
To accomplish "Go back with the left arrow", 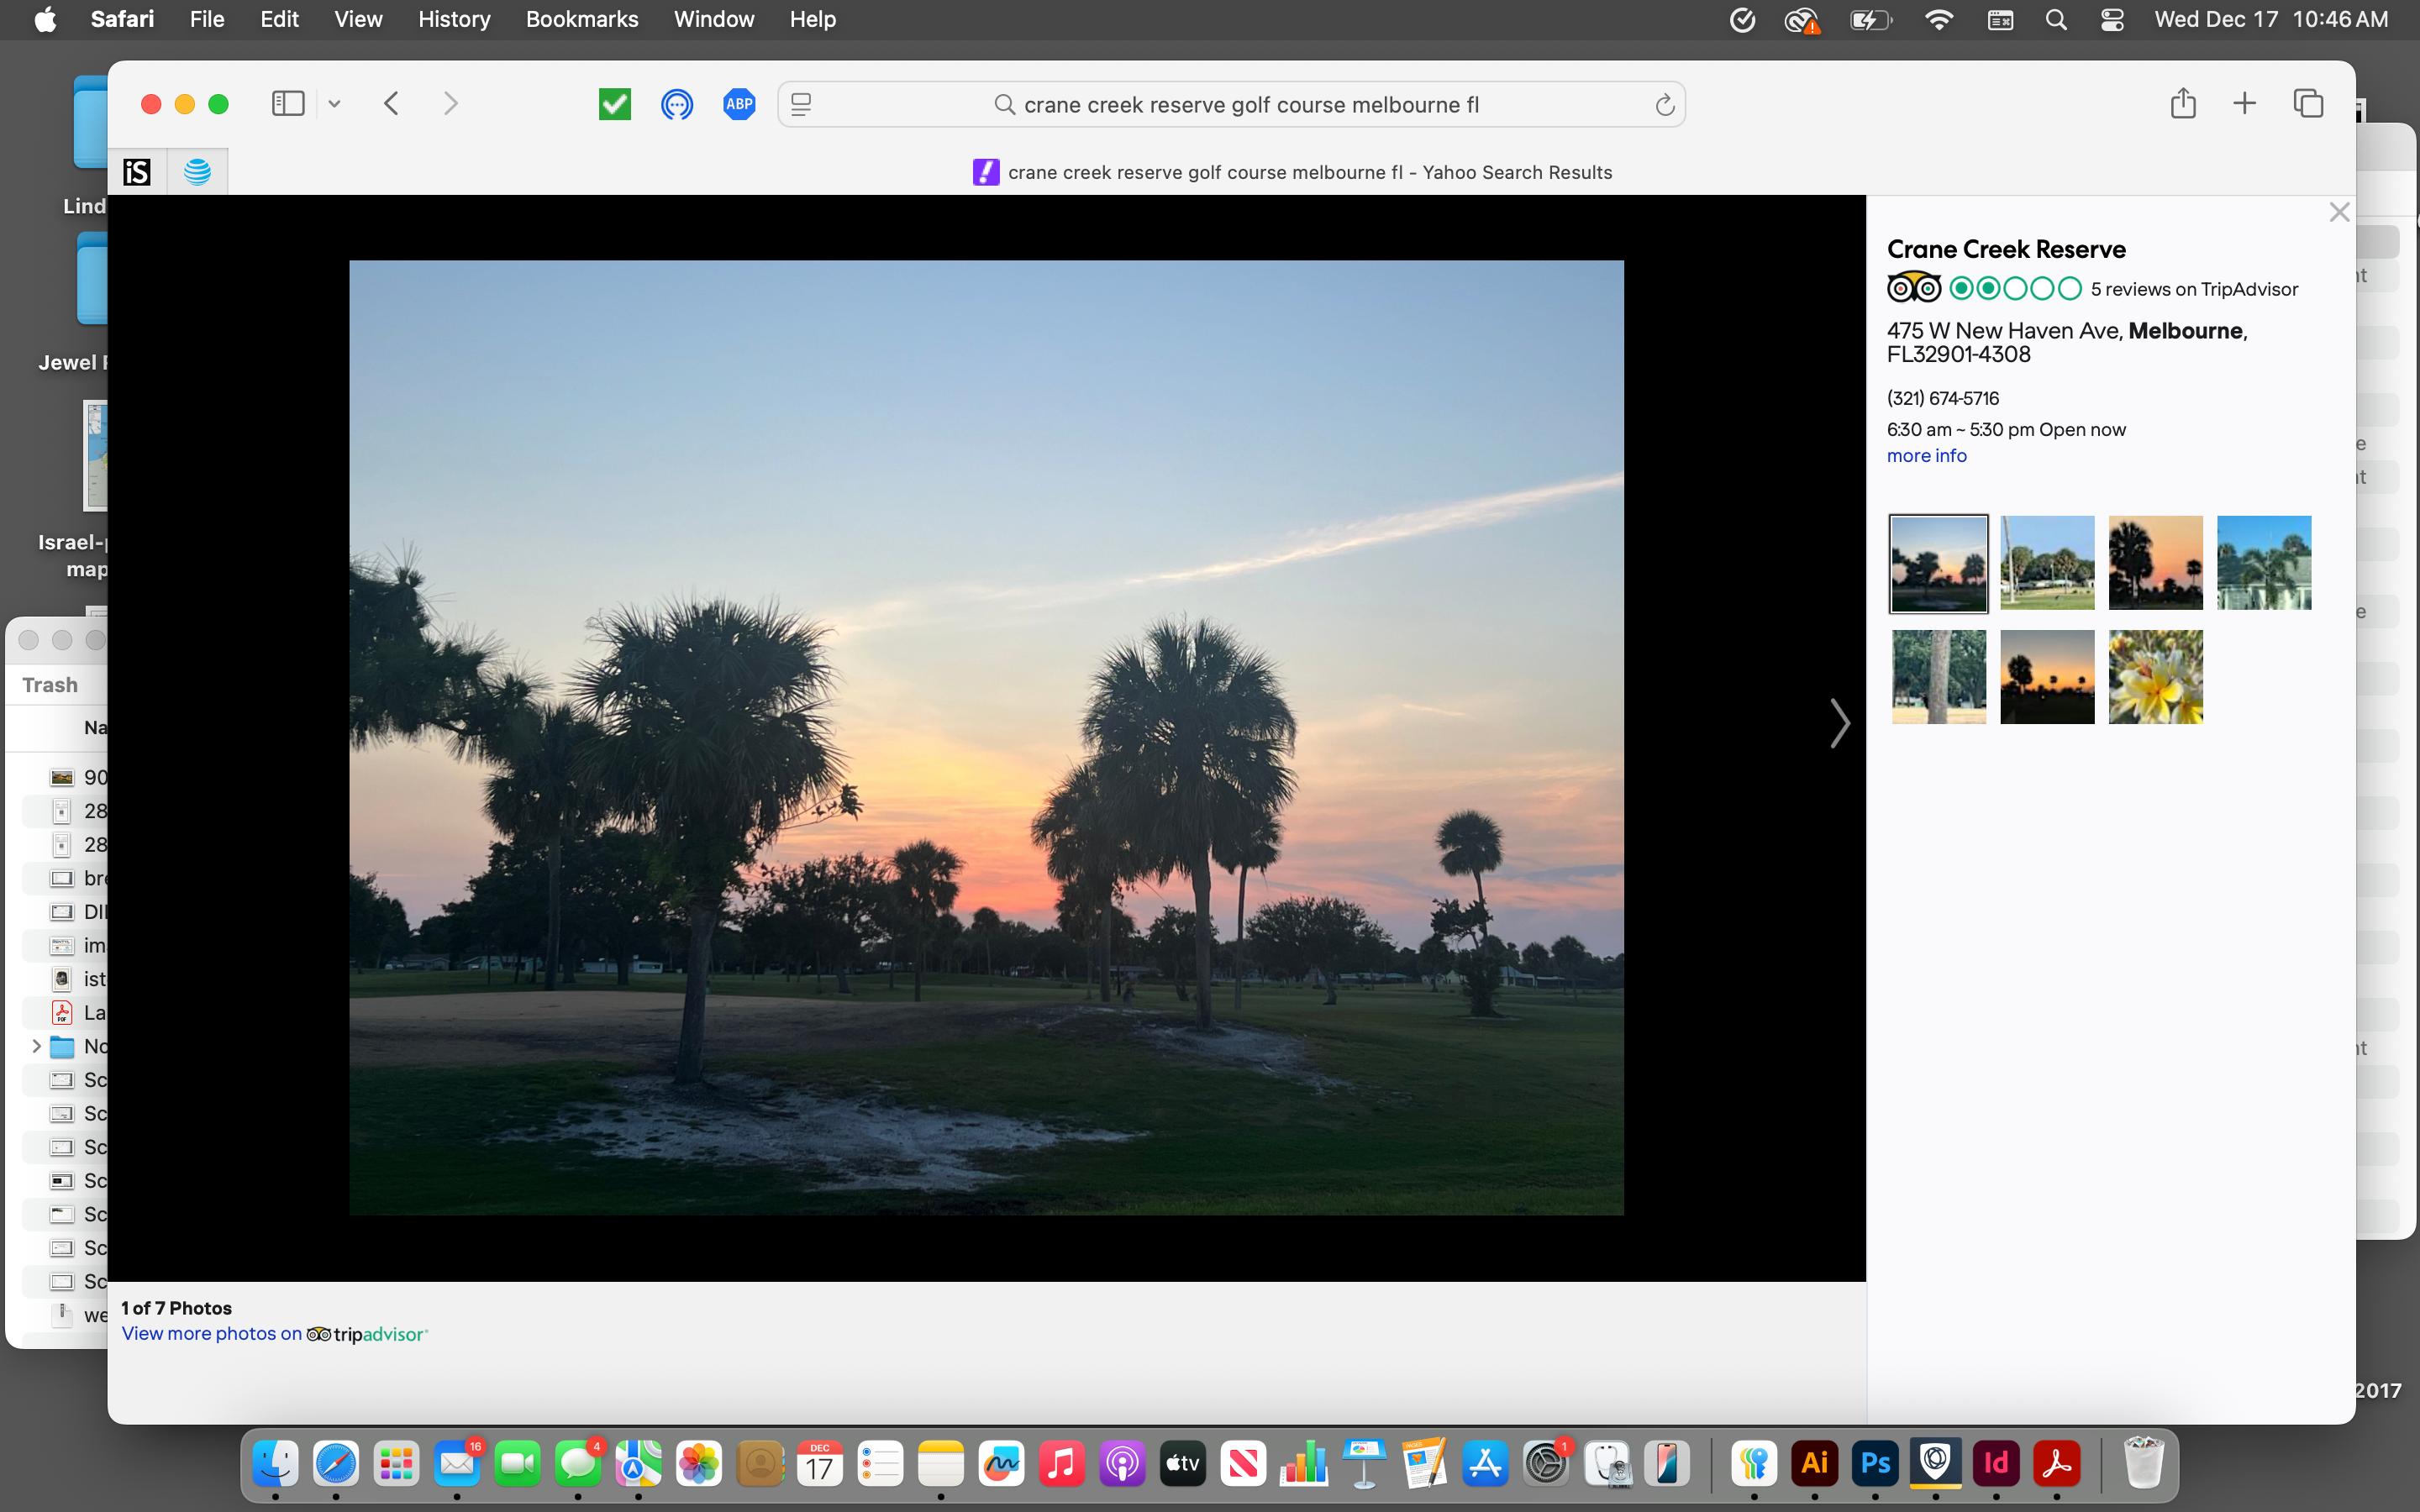I will pos(392,104).
